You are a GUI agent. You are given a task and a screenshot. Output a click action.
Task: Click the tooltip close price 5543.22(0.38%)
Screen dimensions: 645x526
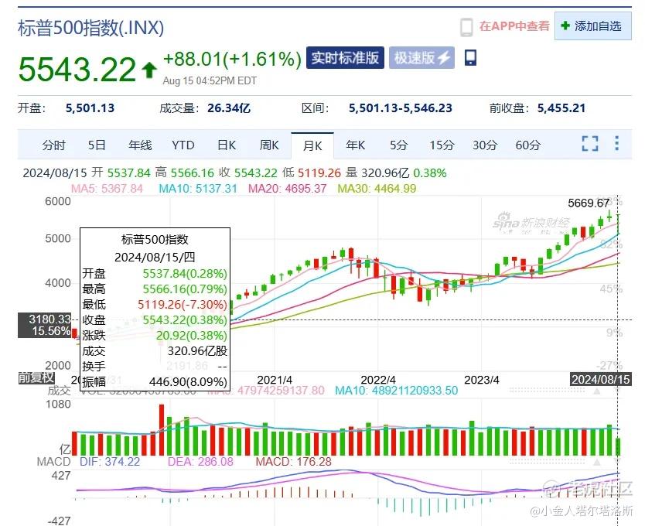(185, 319)
